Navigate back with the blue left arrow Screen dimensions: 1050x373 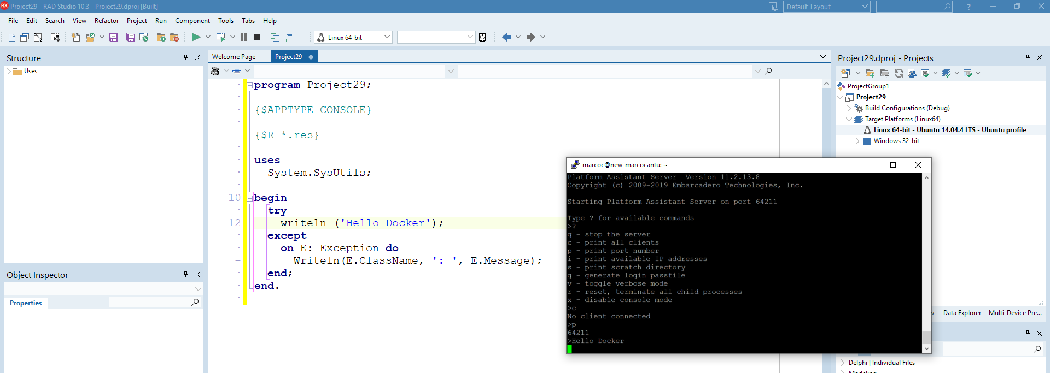(x=506, y=37)
